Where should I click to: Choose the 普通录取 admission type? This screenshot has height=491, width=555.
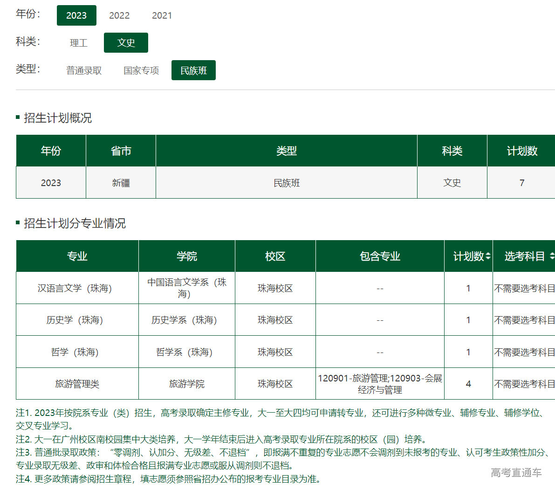tap(84, 70)
